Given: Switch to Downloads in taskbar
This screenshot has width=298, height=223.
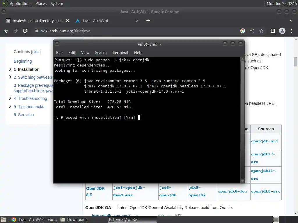Looking at the screenshot, I should pyautogui.click(x=74, y=220).
